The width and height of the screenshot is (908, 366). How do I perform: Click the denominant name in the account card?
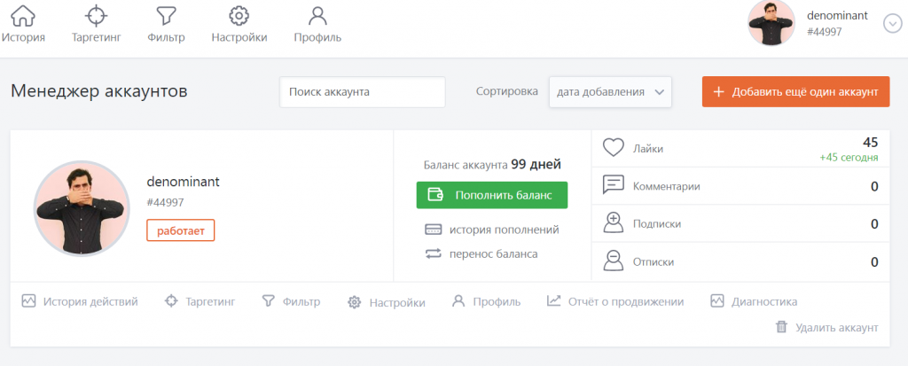(183, 182)
